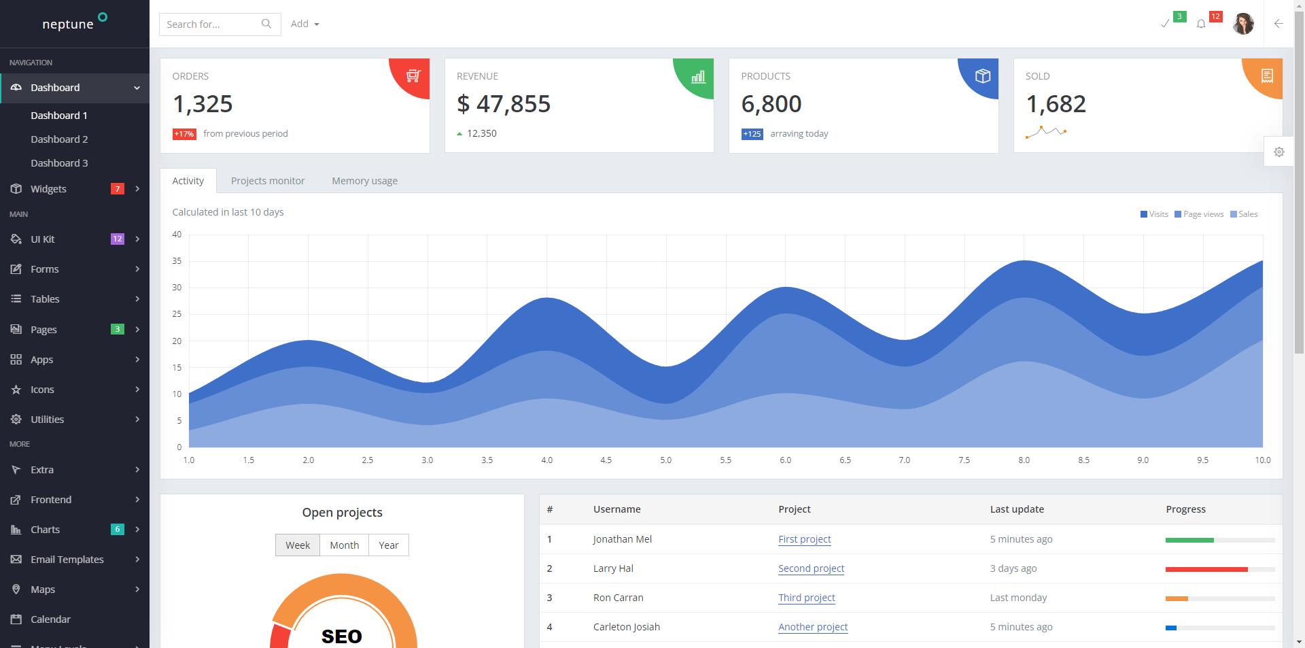Select the Year period button

(x=389, y=545)
